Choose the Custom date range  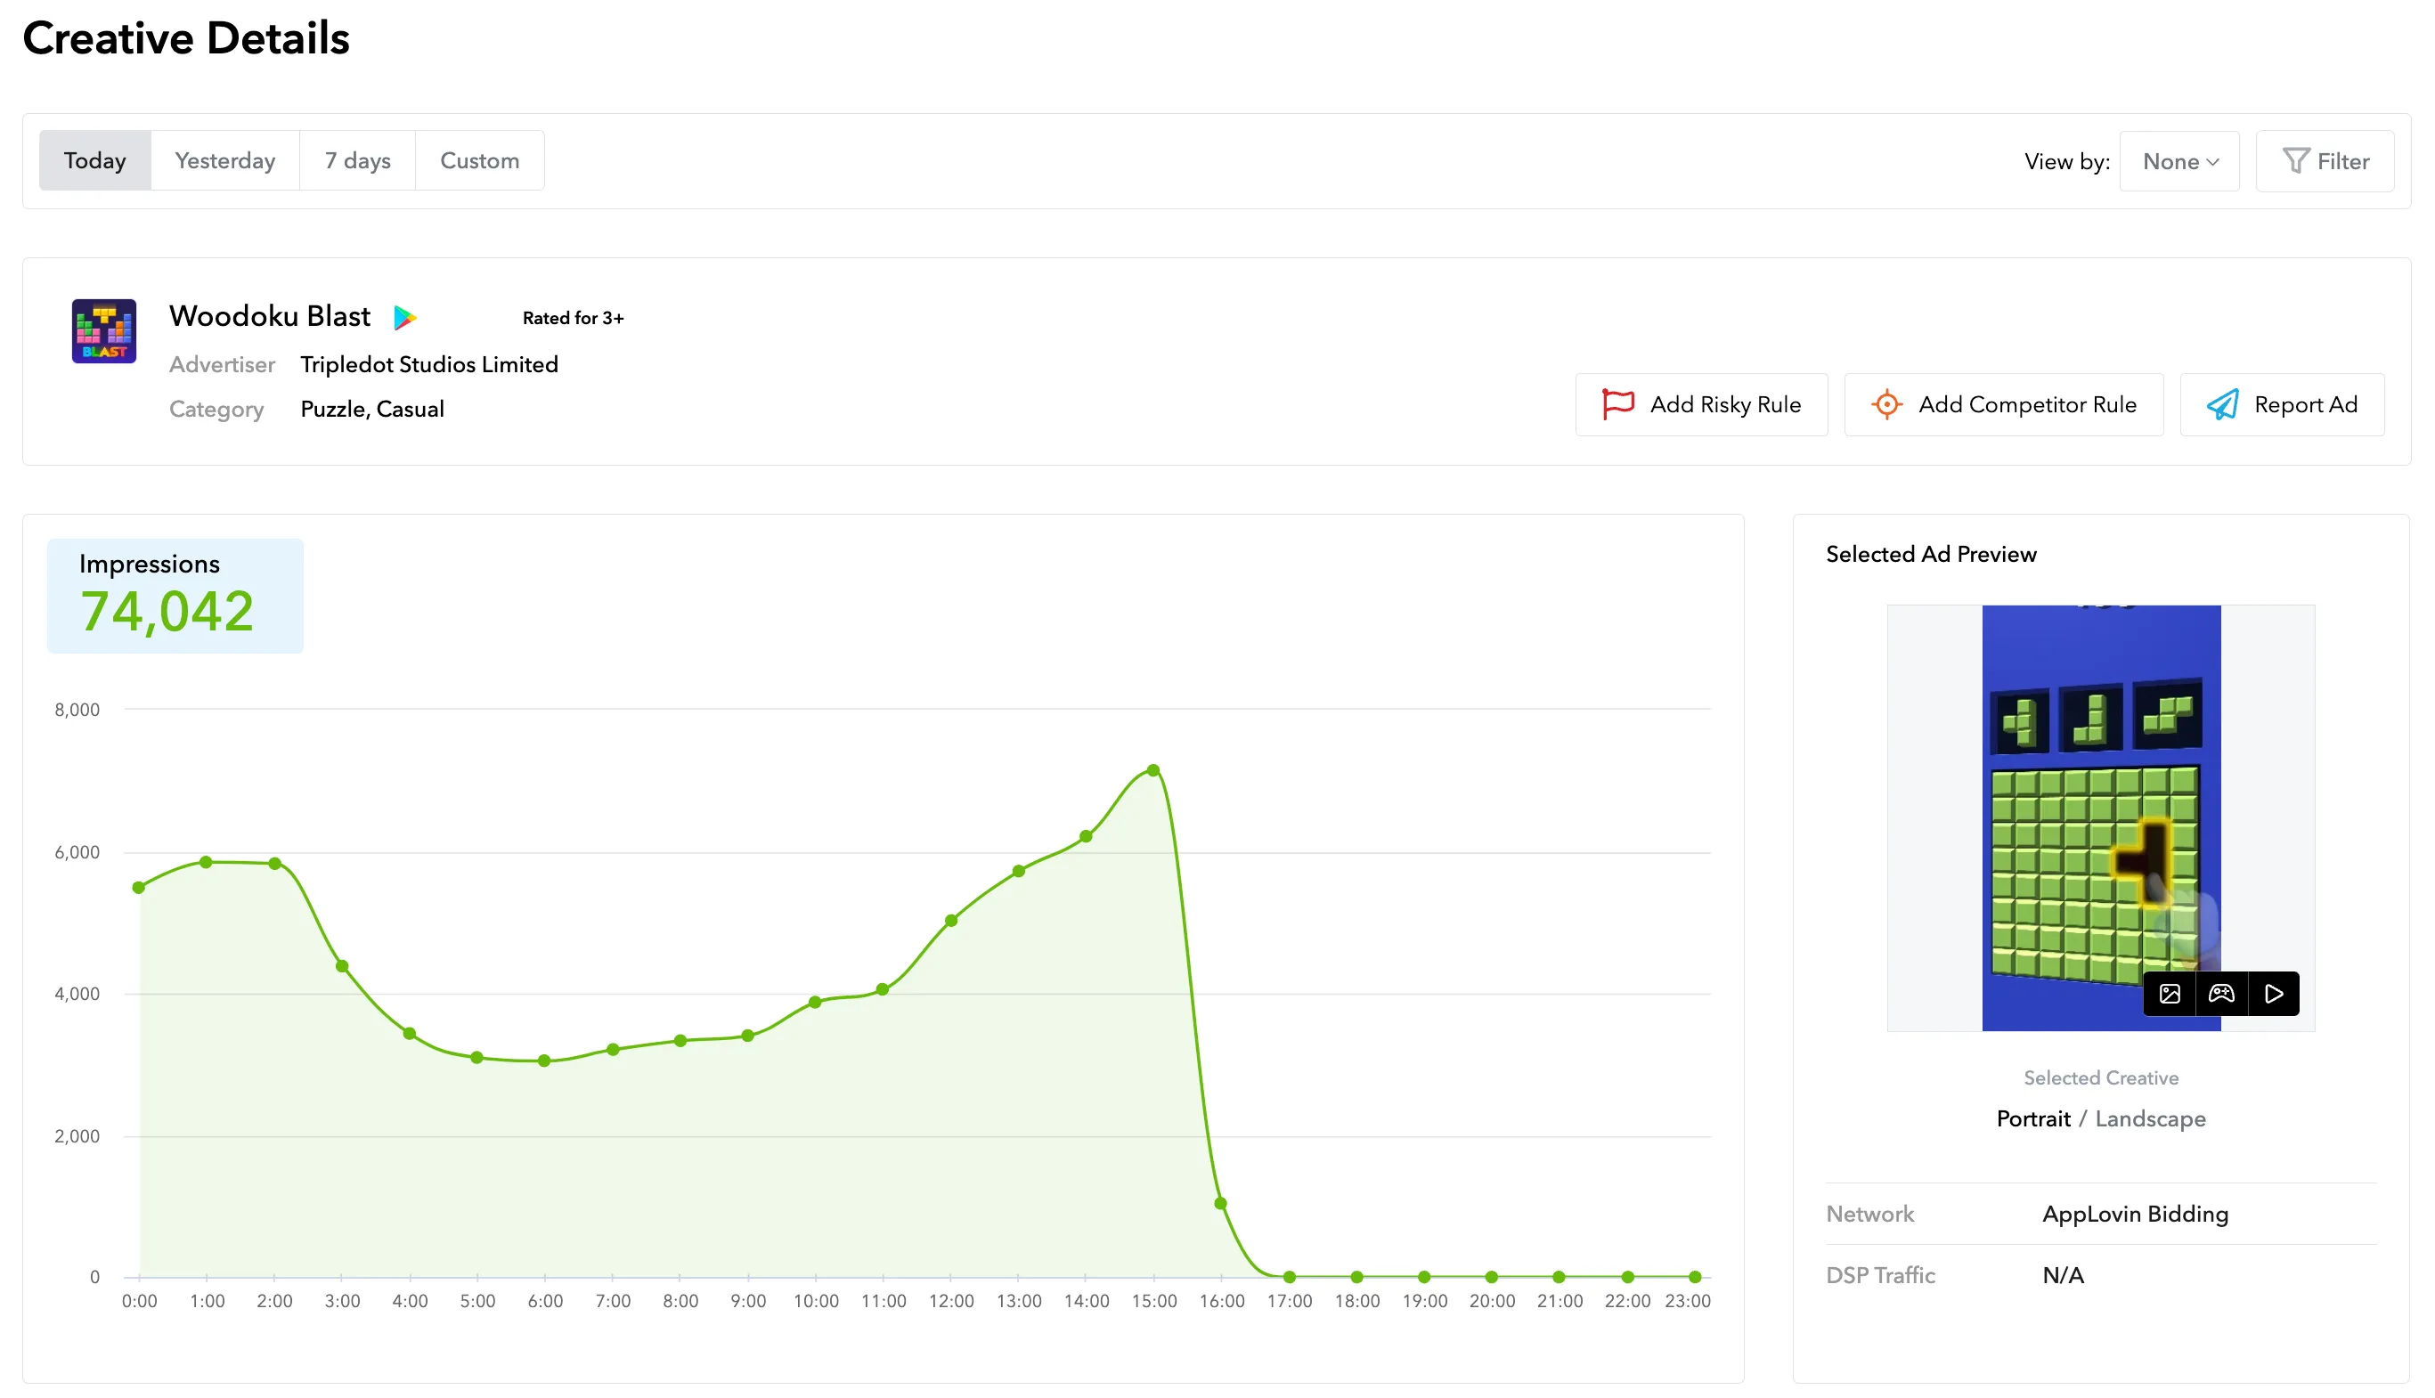(x=479, y=160)
